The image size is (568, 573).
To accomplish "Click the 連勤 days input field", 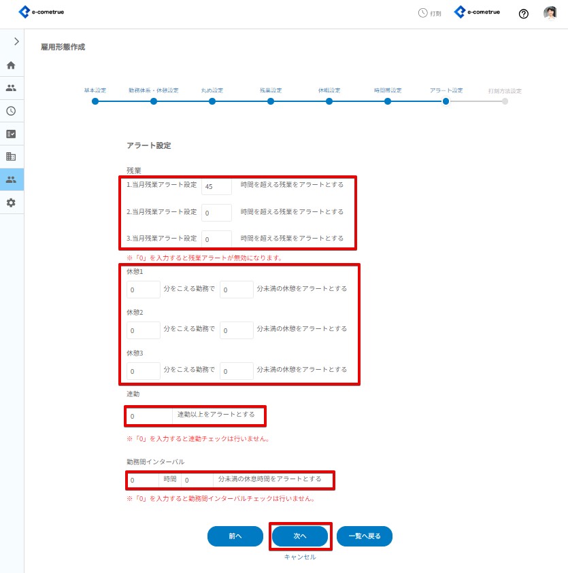I will pos(150,415).
